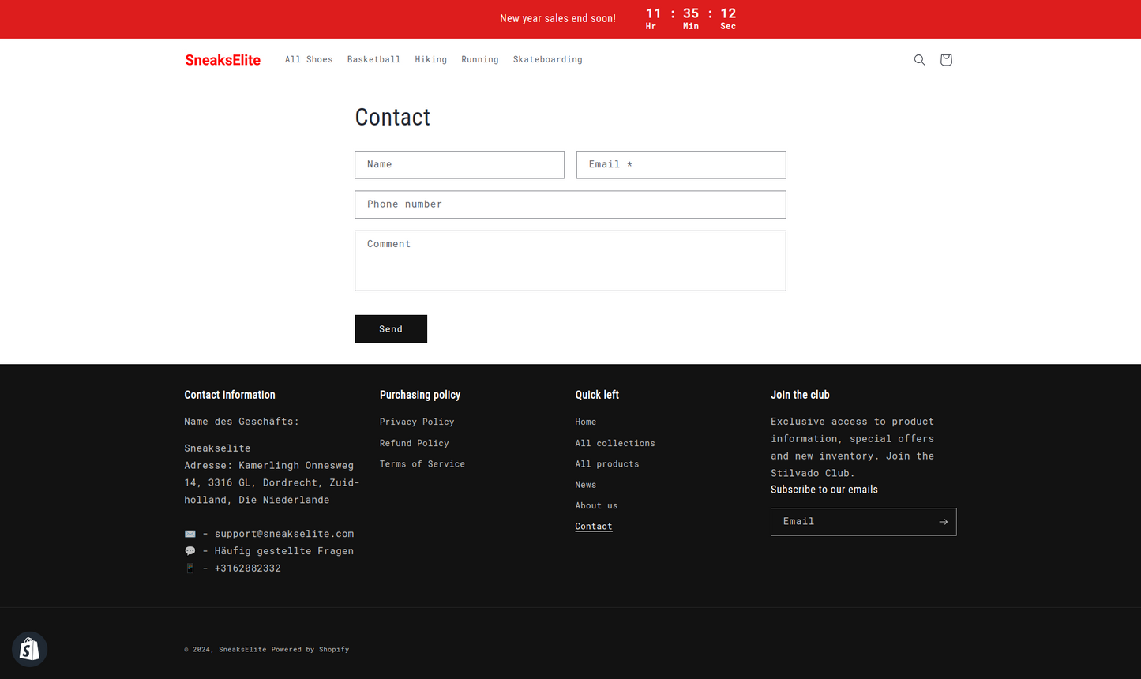Image resolution: width=1141 pixels, height=679 pixels.
Task: Click the phone icon next to the phone number
Action: 190,568
